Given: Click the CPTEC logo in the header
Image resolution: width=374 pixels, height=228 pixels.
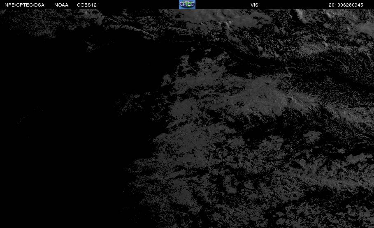Looking at the screenshot, I should pyautogui.click(x=187, y=5).
